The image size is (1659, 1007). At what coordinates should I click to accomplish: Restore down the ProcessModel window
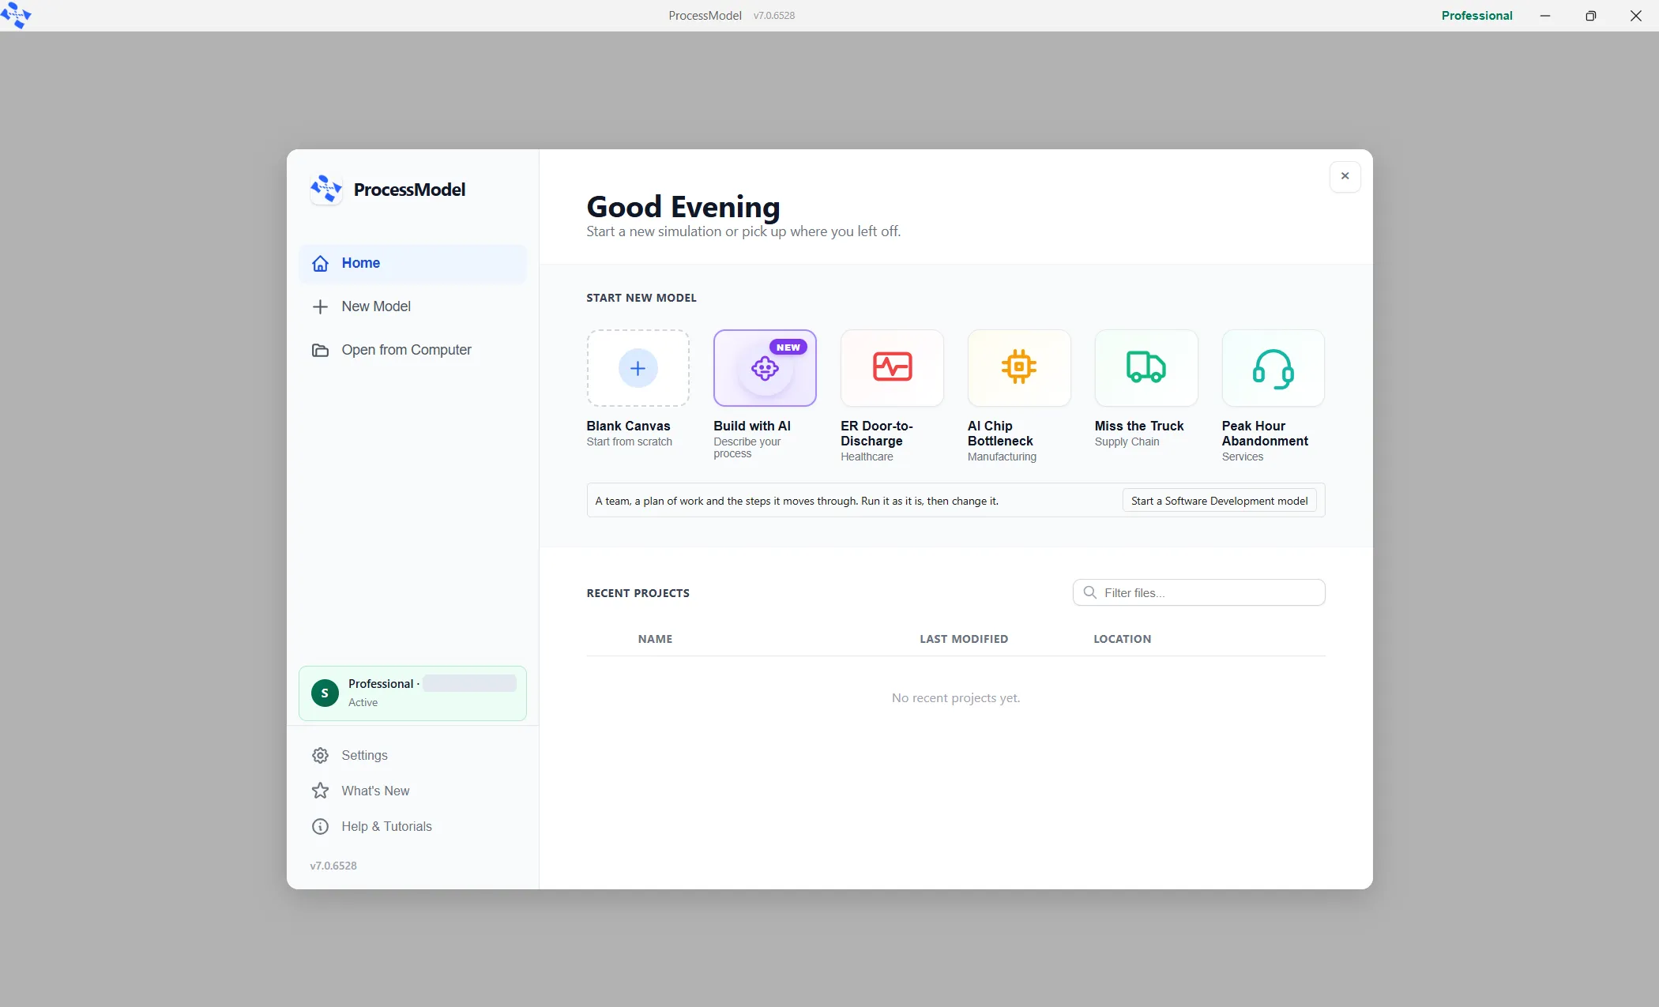pyautogui.click(x=1590, y=15)
